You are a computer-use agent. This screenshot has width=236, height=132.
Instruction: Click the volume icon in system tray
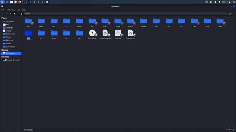(211, 2)
